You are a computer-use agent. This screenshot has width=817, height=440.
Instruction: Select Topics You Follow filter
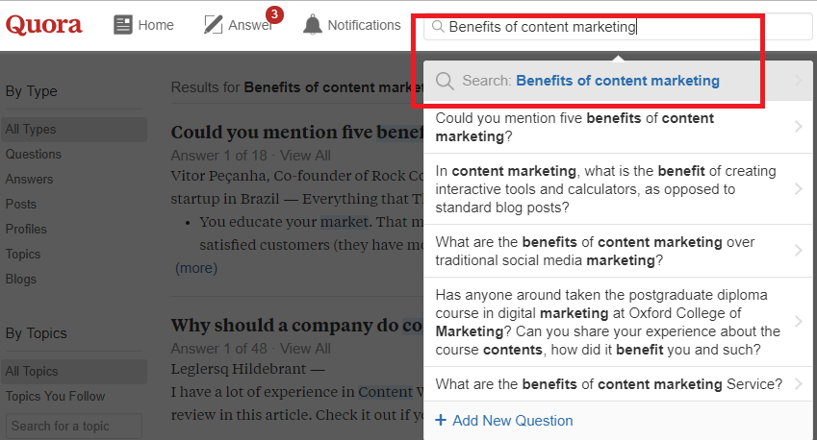click(55, 397)
